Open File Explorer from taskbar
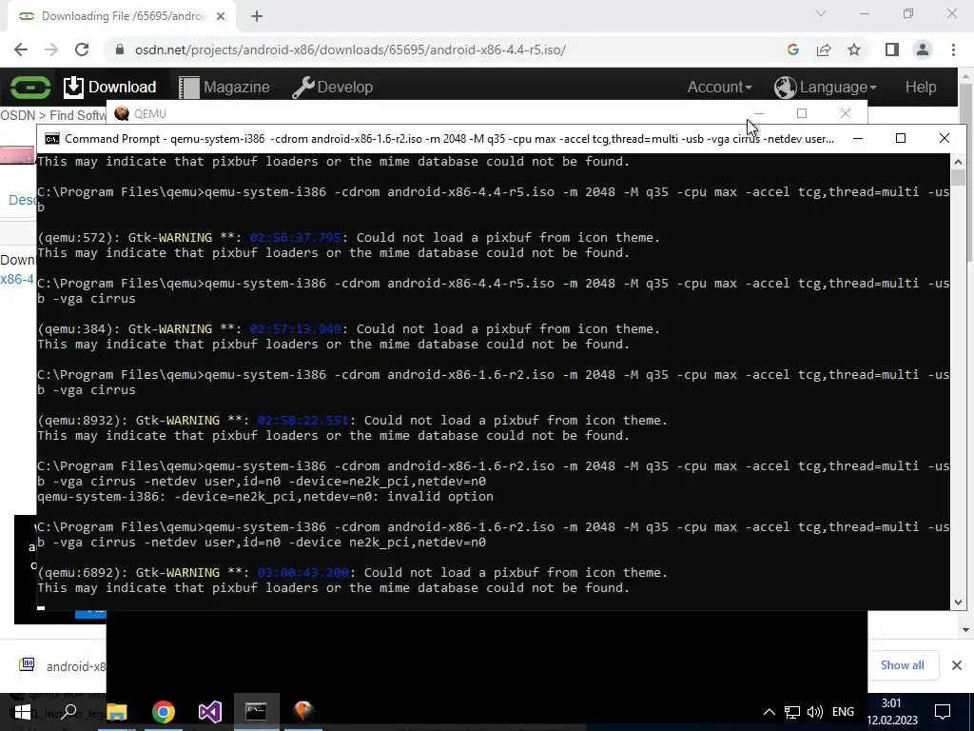The width and height of the screenshot is (974, 731). click(116, 712)
